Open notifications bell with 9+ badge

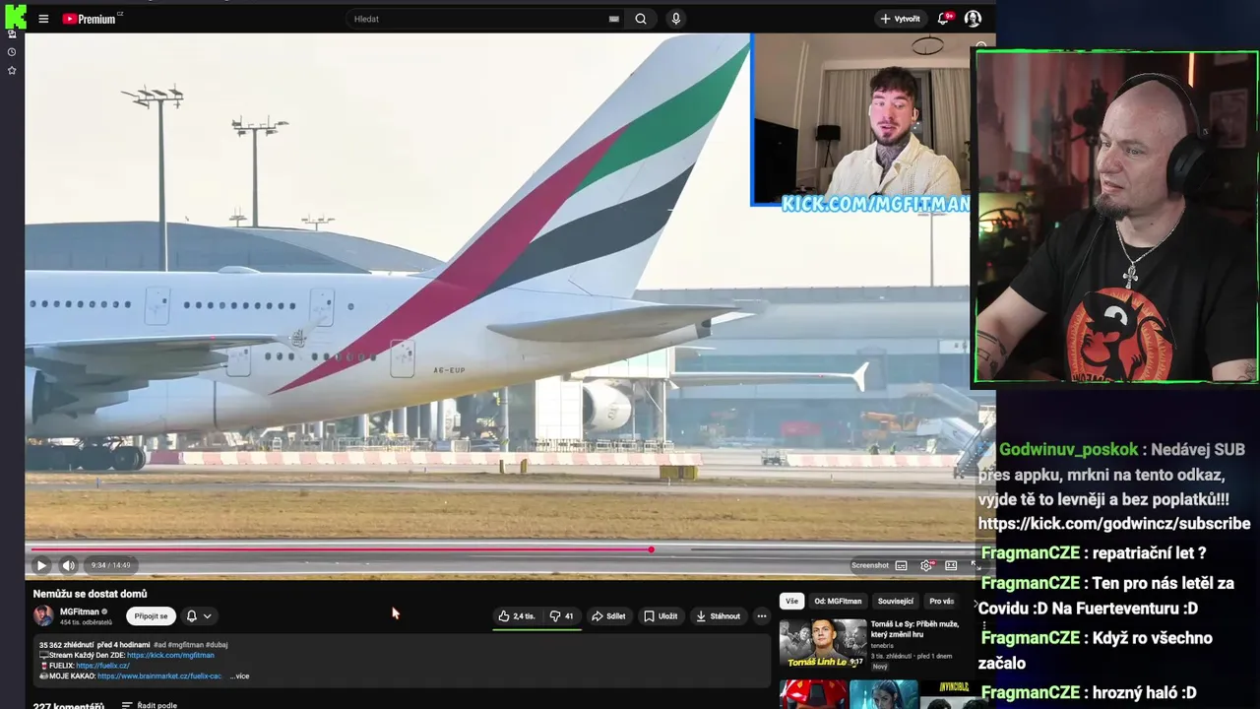click(945, 18)
